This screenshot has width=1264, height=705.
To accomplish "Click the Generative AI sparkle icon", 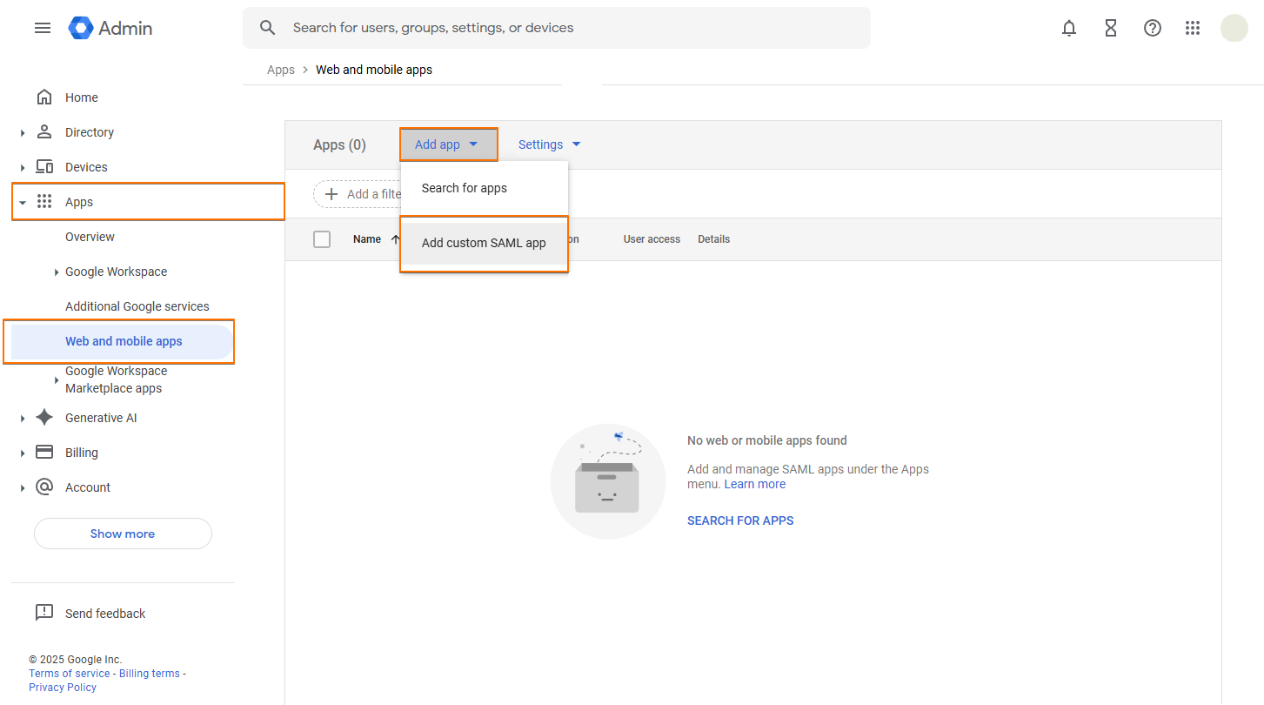I will 43,417.
